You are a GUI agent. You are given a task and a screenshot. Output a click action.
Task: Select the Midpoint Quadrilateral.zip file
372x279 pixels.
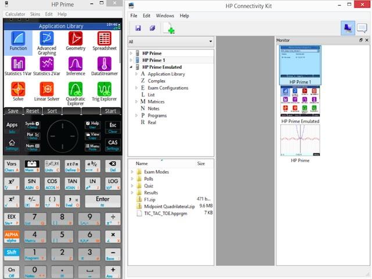pos(169,206)
